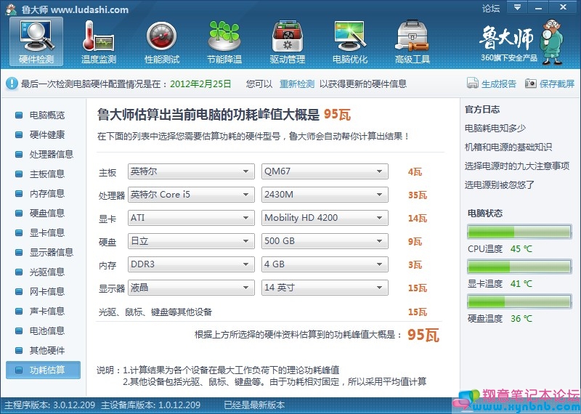This screenshot has height=414, width=581.
Task: Open the 驱动管理 driver management icon
Action: coord(287,41)
